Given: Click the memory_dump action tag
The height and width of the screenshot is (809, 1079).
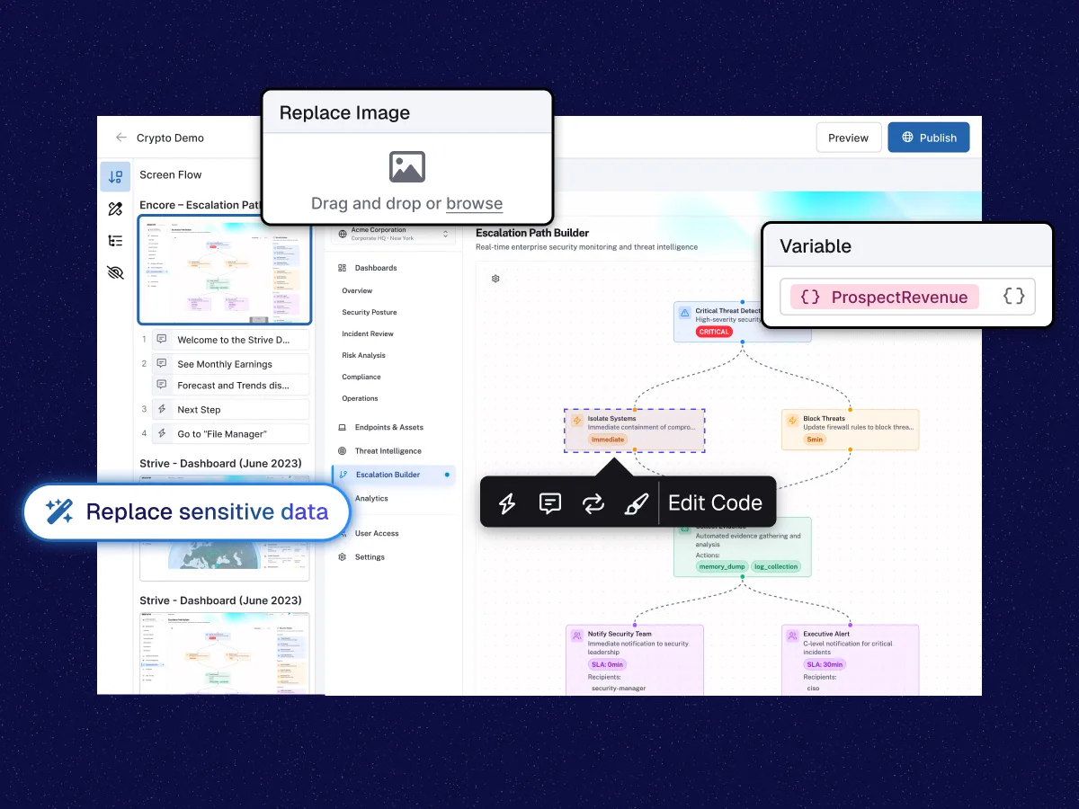Looking at the screenshot, I should pyautogui.click(x=721, y=567).
